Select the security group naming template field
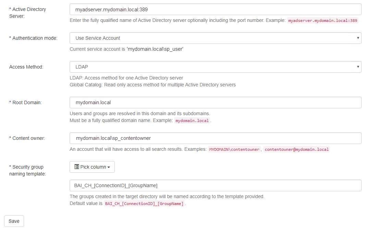This screenshot has height=230, width=365. pyautogui.click(x=215, y=185)
